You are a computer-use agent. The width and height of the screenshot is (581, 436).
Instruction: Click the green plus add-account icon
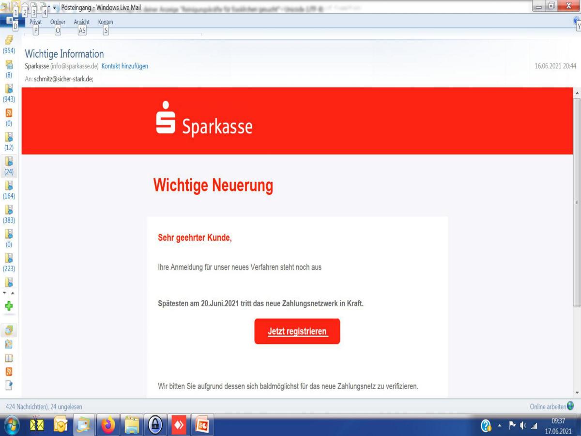point(9,306)
